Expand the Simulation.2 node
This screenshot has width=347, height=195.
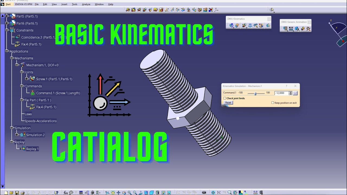pyautogui.click(x=17, y=135)
